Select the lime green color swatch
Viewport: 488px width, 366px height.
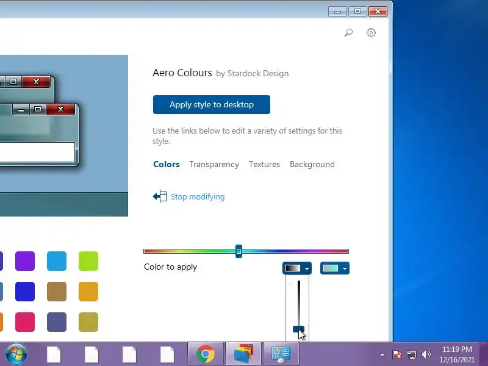tap(88, 261)
